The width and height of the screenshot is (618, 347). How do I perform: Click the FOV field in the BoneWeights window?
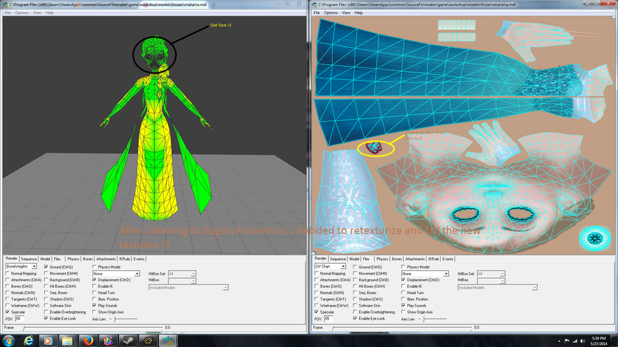19,319
